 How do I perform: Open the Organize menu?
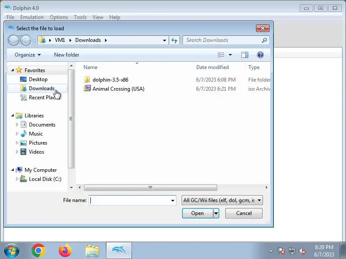pyautogui.click(x=28, y=55)
